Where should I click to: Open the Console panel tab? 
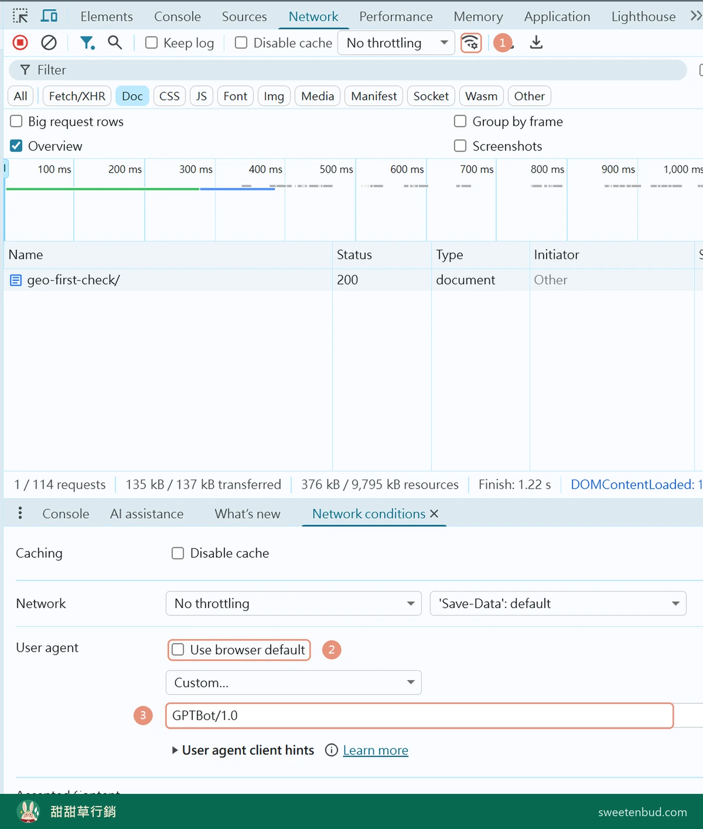click(177, 17)
